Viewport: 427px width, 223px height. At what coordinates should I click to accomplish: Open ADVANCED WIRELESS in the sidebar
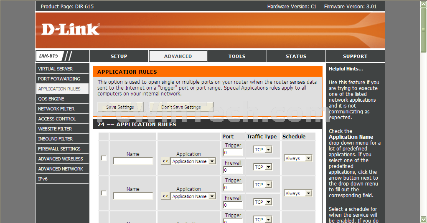[62, 159]
